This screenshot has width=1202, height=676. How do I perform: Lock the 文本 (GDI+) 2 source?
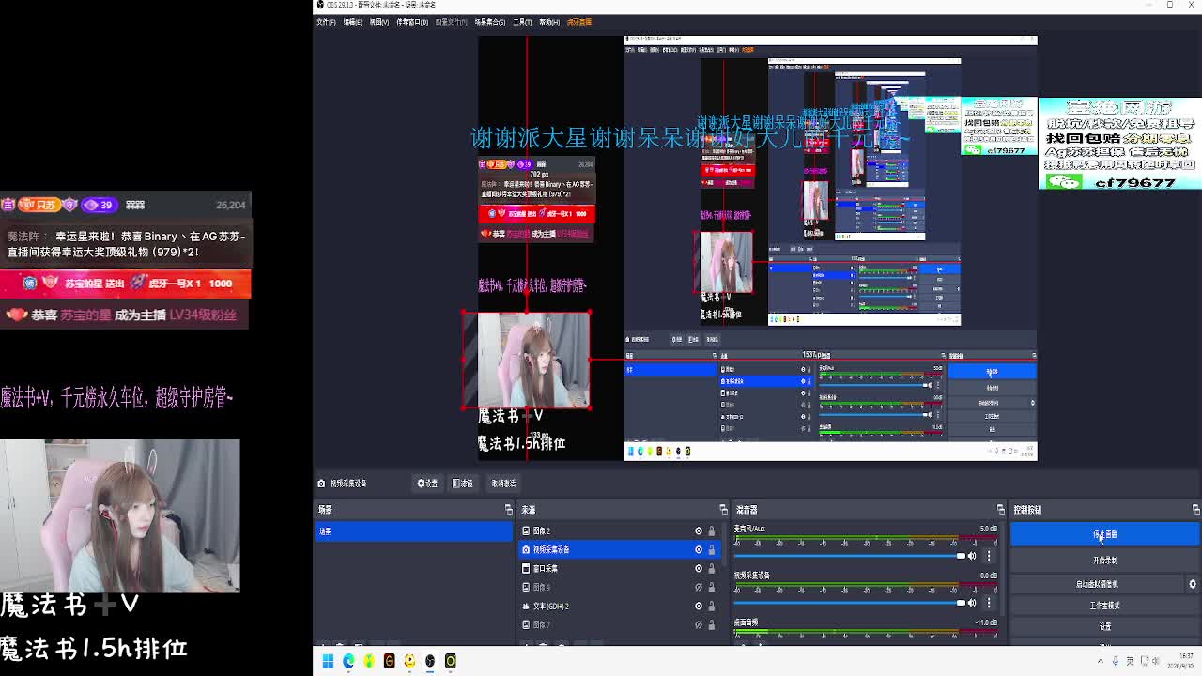(711, 606)
